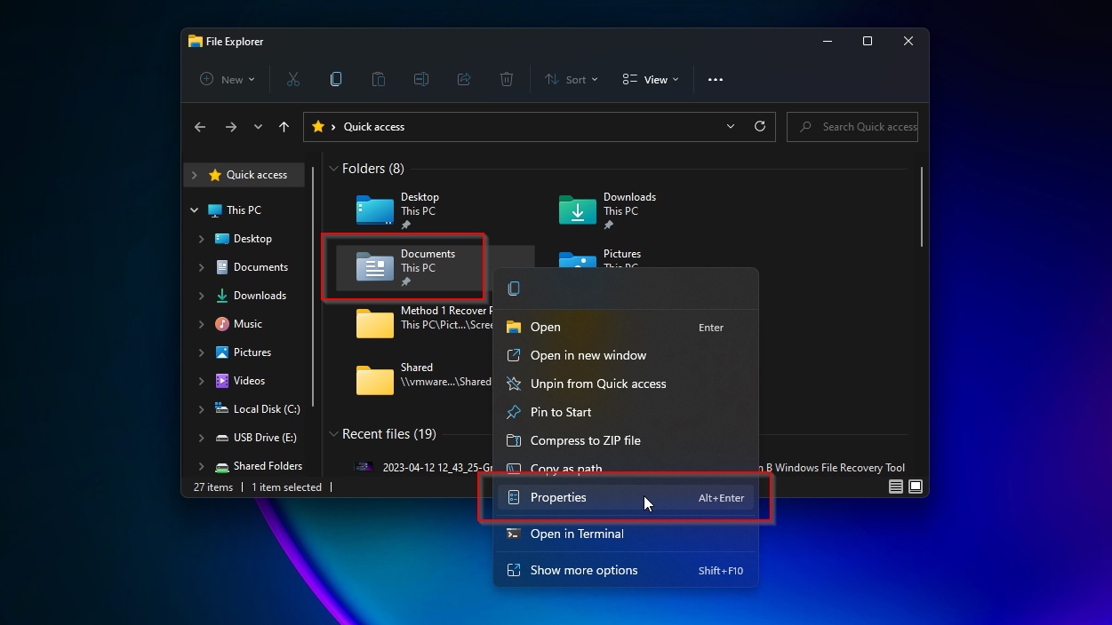The width and height of the screenshot is (1112, 625).
Task: Select the Paste icon in the toolbar
Action: [378, 79]
